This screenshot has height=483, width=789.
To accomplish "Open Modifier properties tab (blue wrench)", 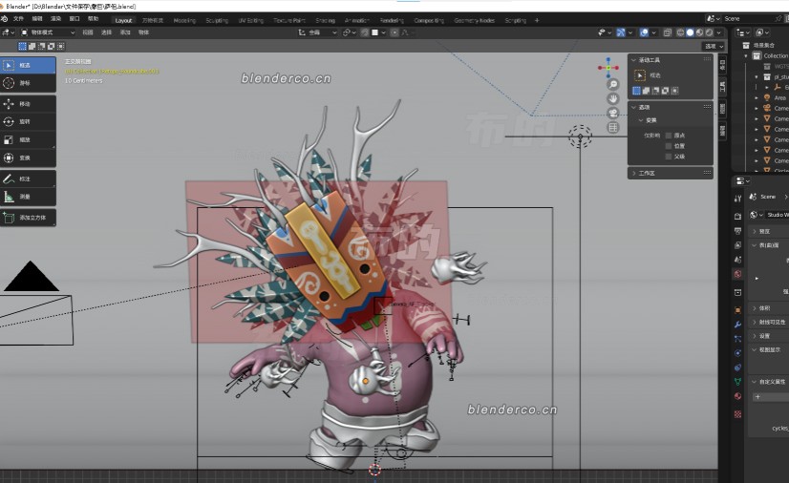I will (737, 325).
